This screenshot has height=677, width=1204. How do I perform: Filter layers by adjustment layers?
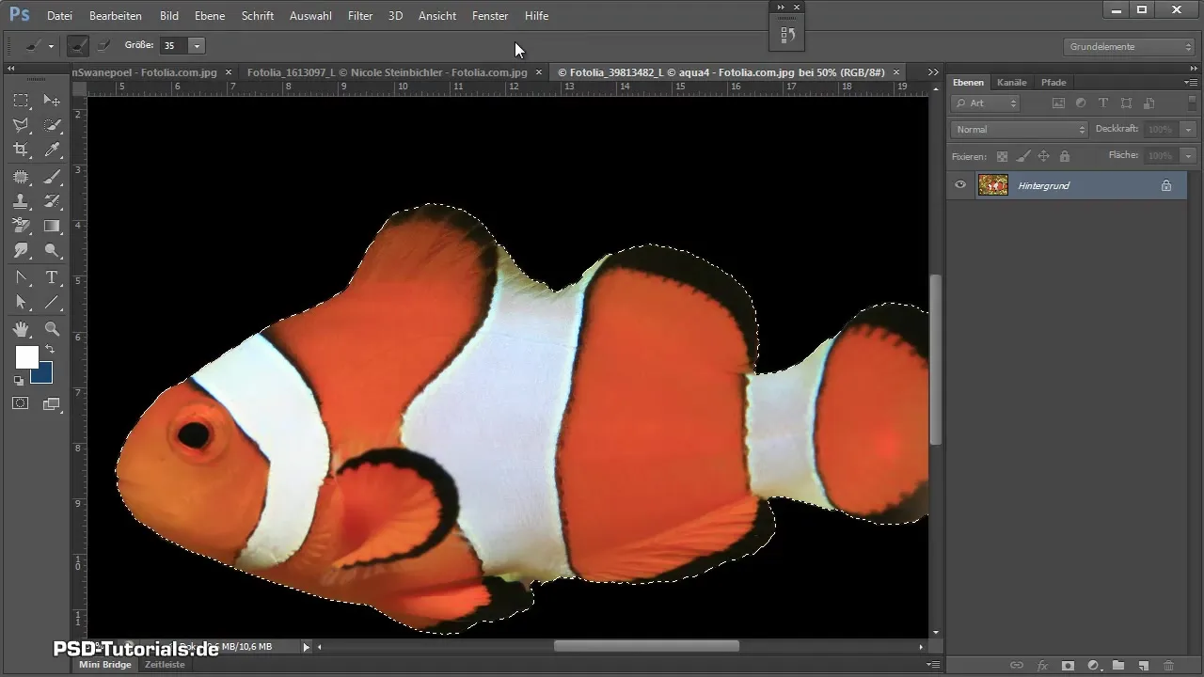(x=1081, y=102)
